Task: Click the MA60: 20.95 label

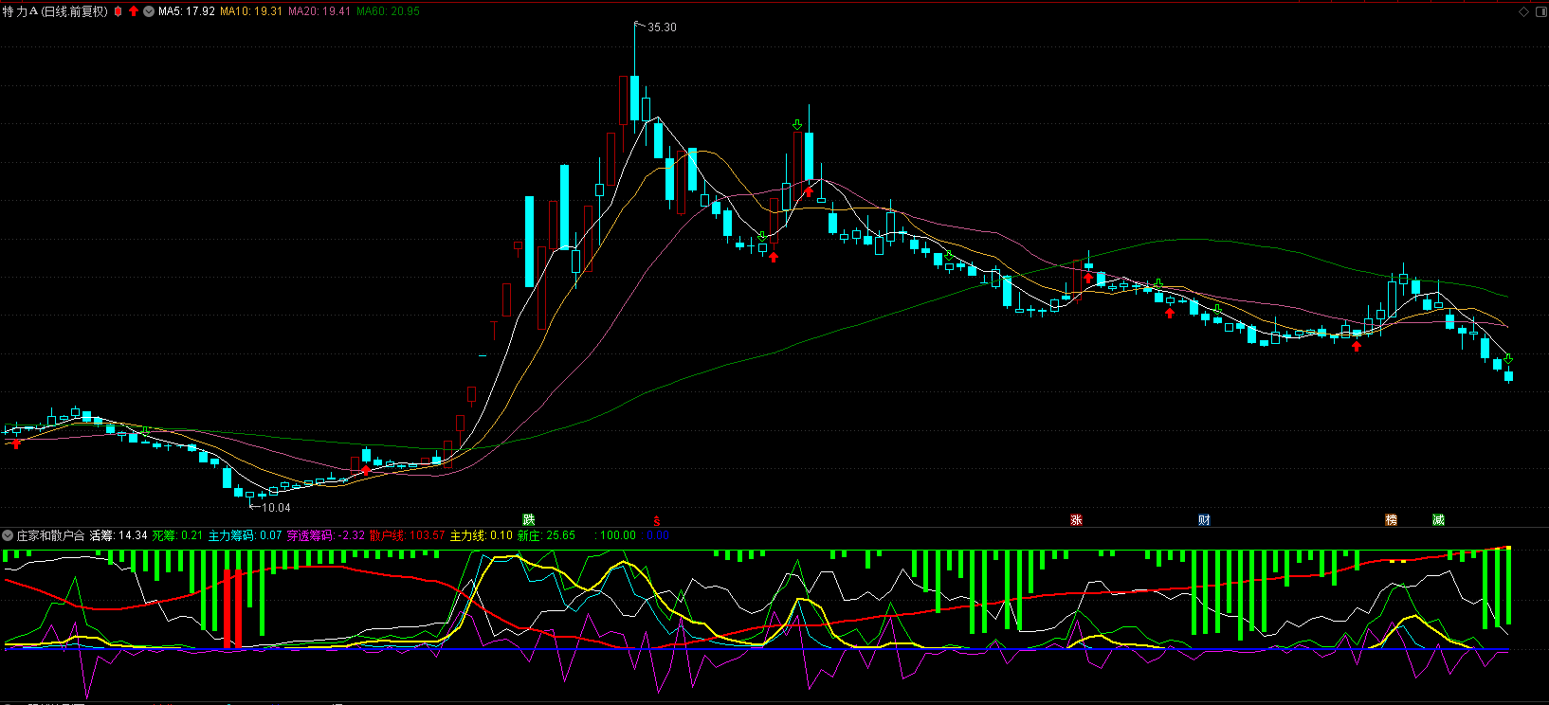Action: pos(388,11)
